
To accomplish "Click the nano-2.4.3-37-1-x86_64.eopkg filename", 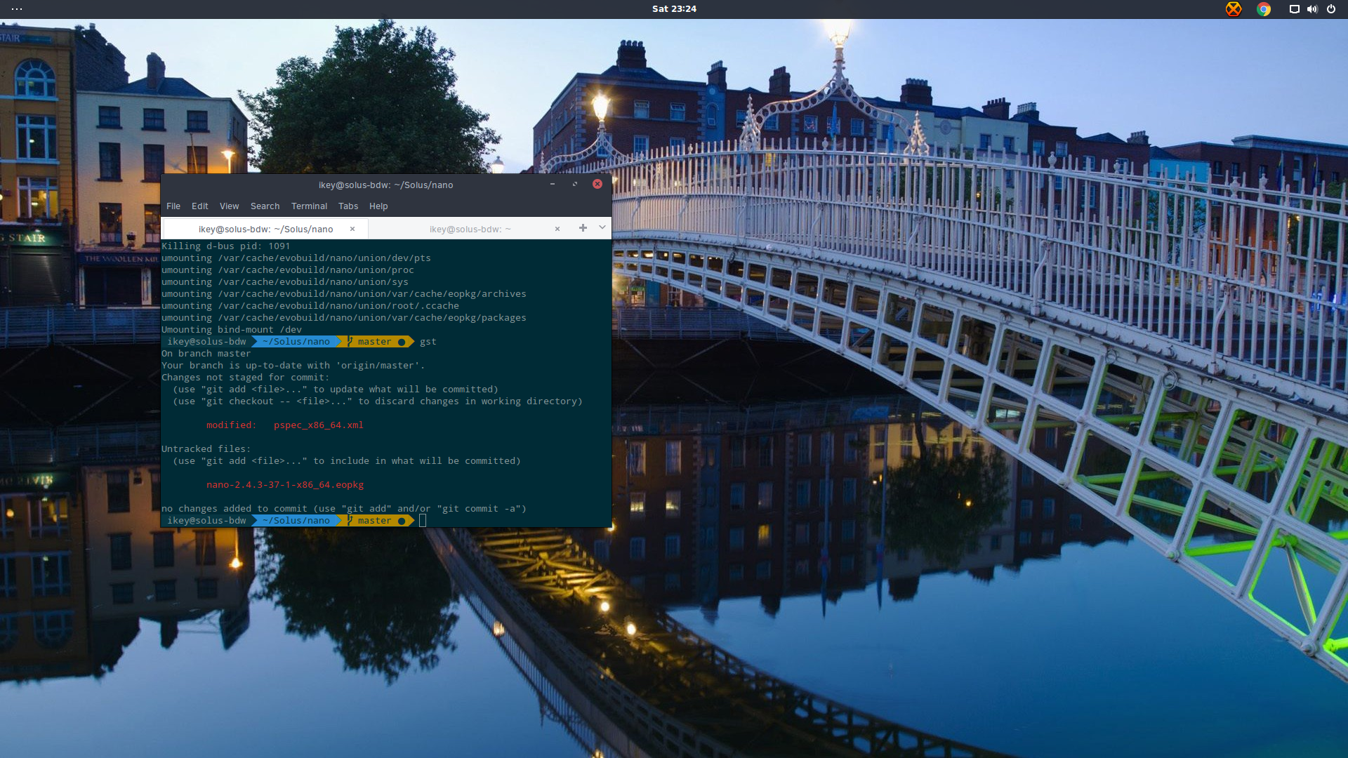I will coord(285,485).
